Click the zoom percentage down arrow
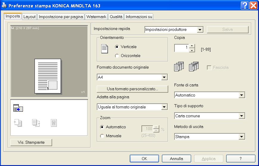259x166 pixels. coord(156,131)
